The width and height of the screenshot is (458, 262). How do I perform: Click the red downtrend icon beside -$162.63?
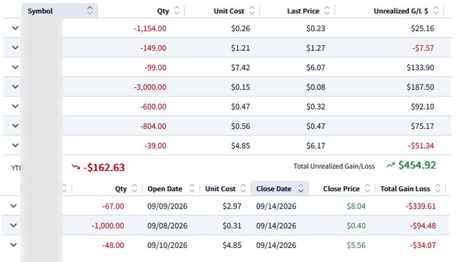click(76, 167)
